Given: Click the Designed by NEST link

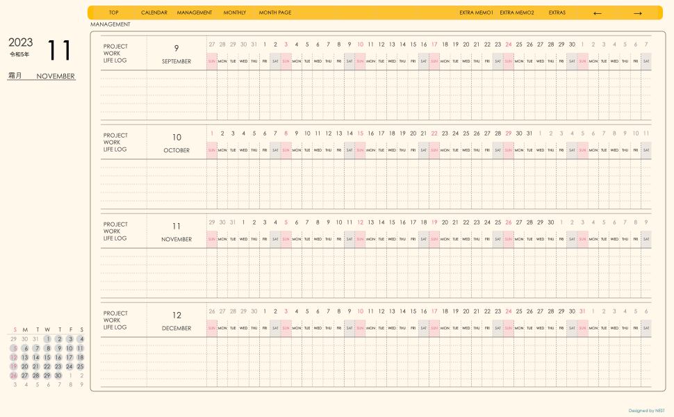Looking at the screenshot, I should click(646, 411).
